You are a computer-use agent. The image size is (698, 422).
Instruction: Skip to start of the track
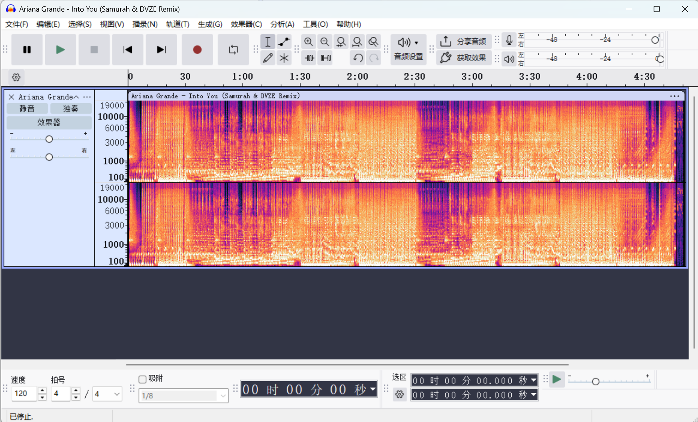128,50
